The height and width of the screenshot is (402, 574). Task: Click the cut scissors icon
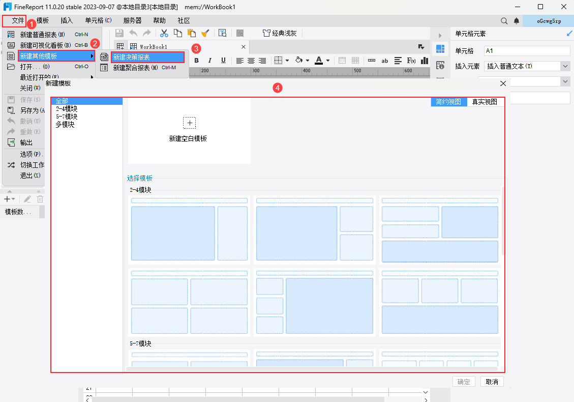[164, 34]
